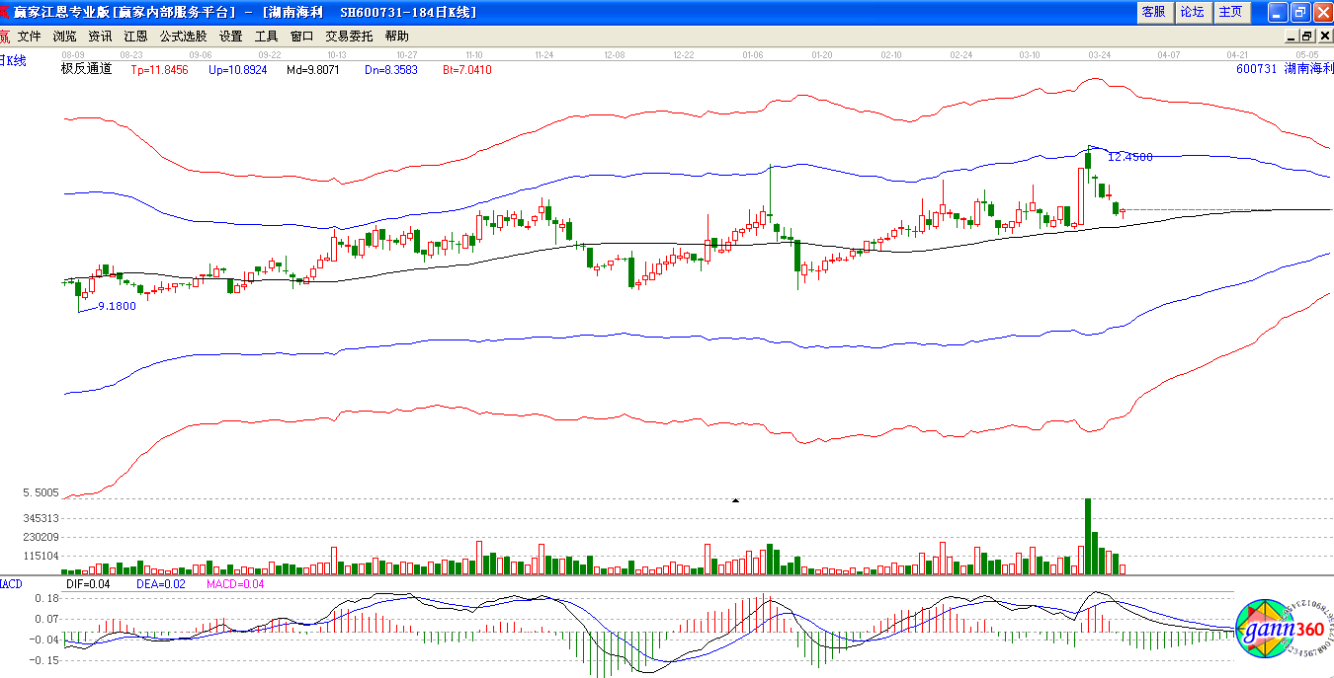Open the 设置 menu
Screen dimensions: 1334x678
[x=230, y=36]
